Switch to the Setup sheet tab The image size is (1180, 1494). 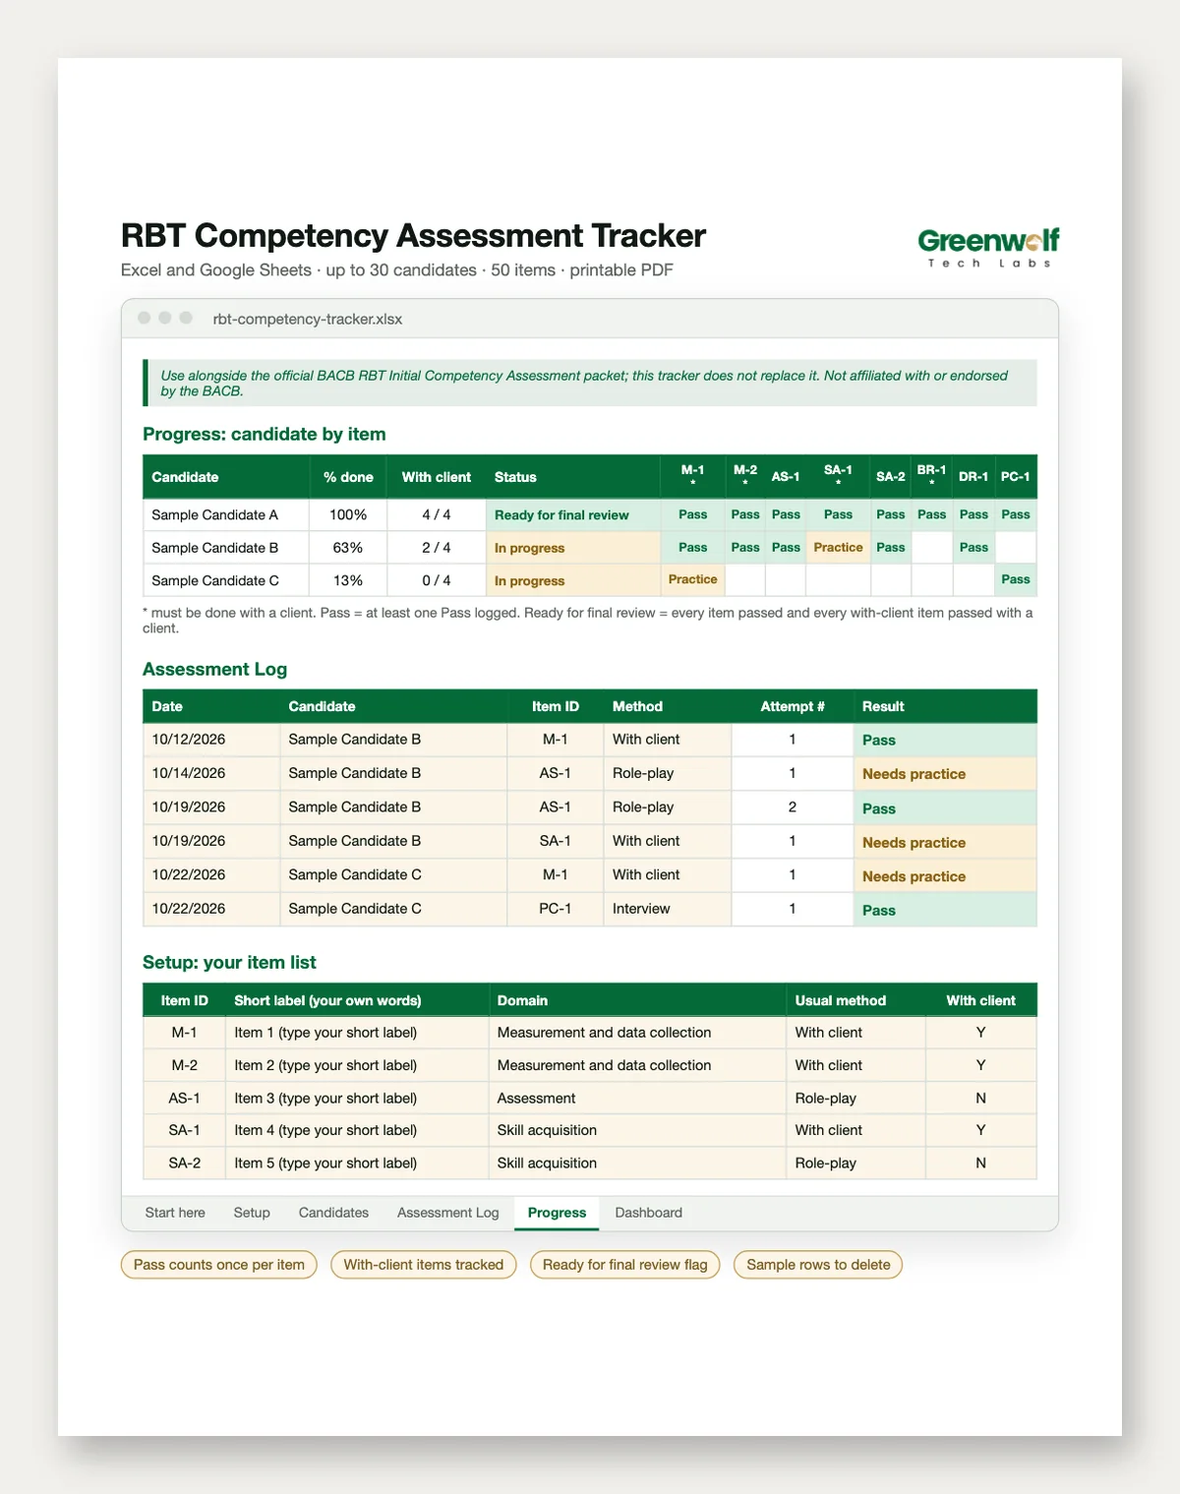(252, 1213)
